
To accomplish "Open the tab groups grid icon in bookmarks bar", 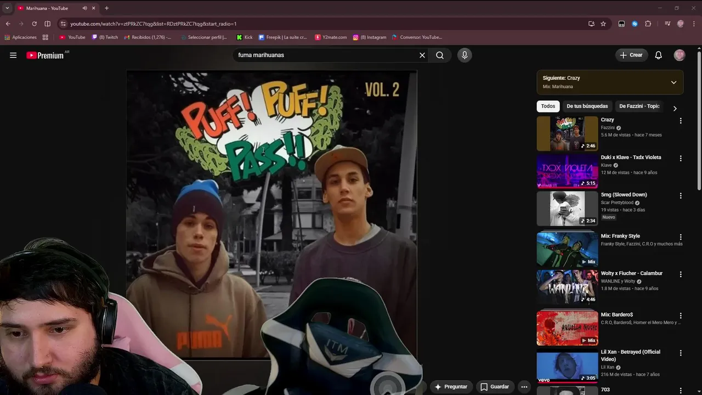I will 45,37.
